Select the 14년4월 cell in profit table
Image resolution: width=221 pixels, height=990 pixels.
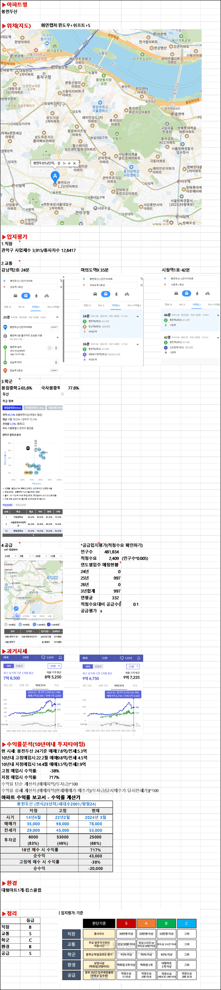[33, 817]
